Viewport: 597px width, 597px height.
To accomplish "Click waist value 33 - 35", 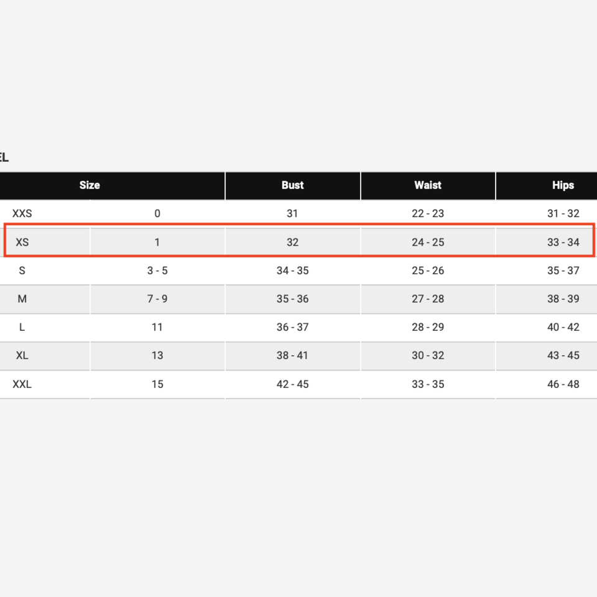I will [428, 384].
